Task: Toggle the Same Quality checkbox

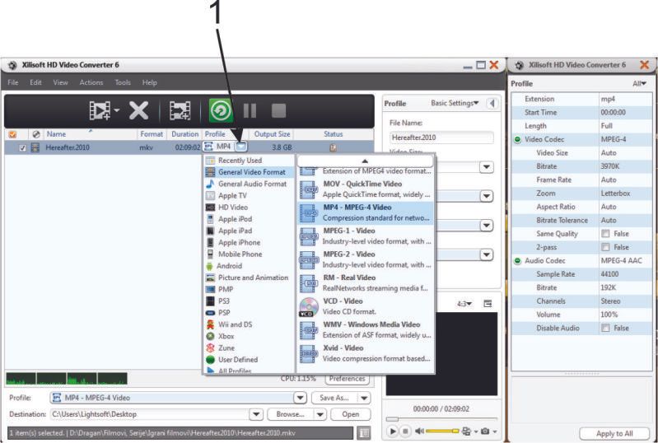Action: click(605, 234)
